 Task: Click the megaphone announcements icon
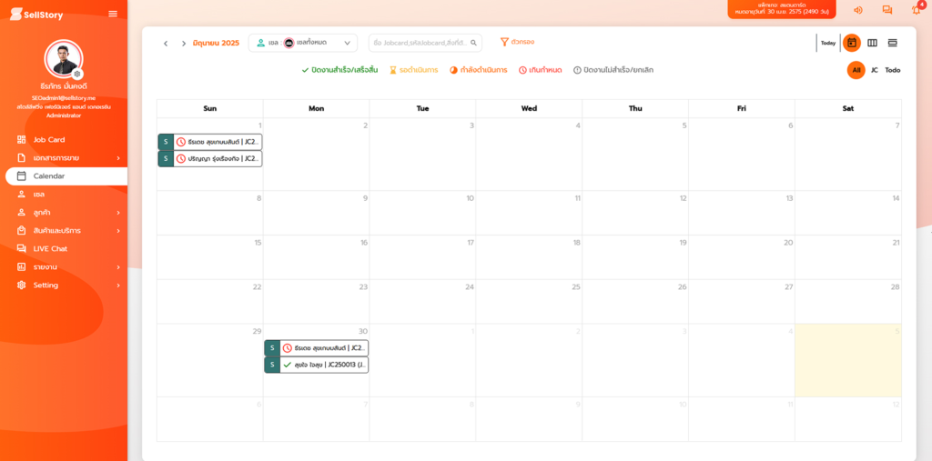[857, 10]
